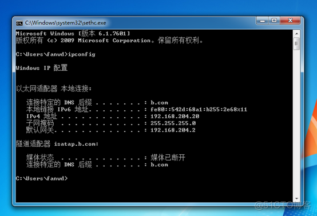This screenshot has height=216, width=317.
Task: Click the scrollbar up arrow
Action: tap(296, 34)
